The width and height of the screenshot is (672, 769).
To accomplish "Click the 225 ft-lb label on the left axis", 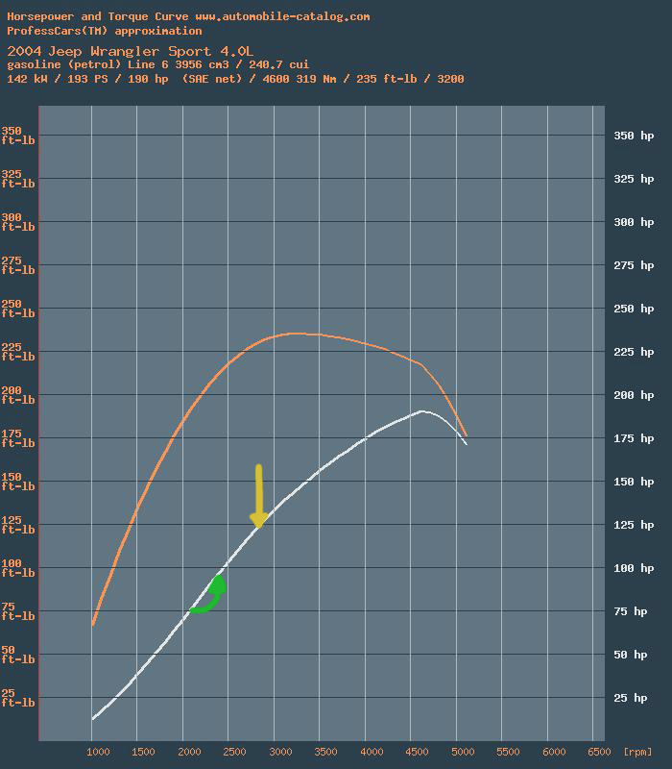I will click(x=17, y=353).
